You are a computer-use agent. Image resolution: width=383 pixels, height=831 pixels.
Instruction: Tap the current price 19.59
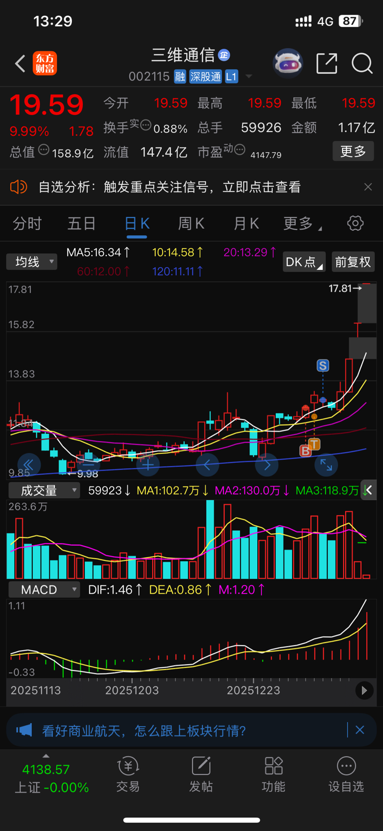click(x=46, y=105)
